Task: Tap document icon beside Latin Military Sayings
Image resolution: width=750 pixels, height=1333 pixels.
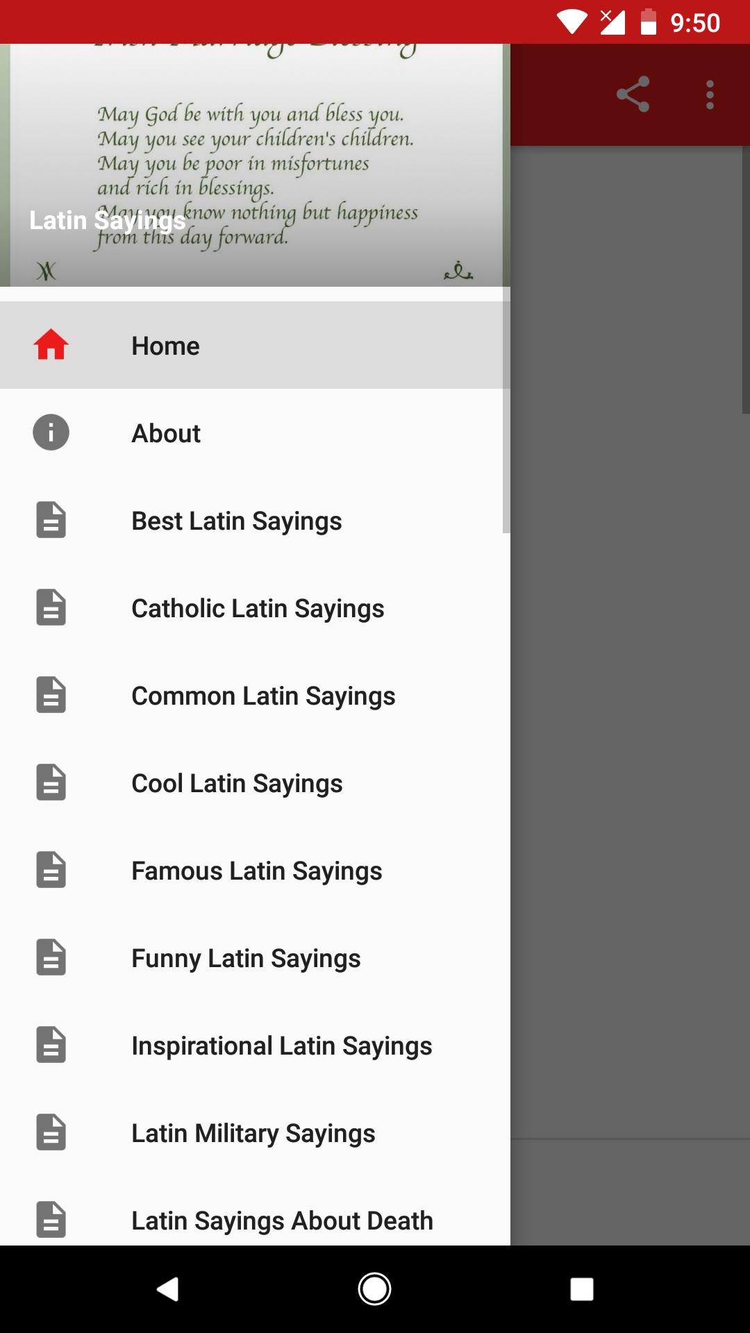Action: click(51, 1132)
